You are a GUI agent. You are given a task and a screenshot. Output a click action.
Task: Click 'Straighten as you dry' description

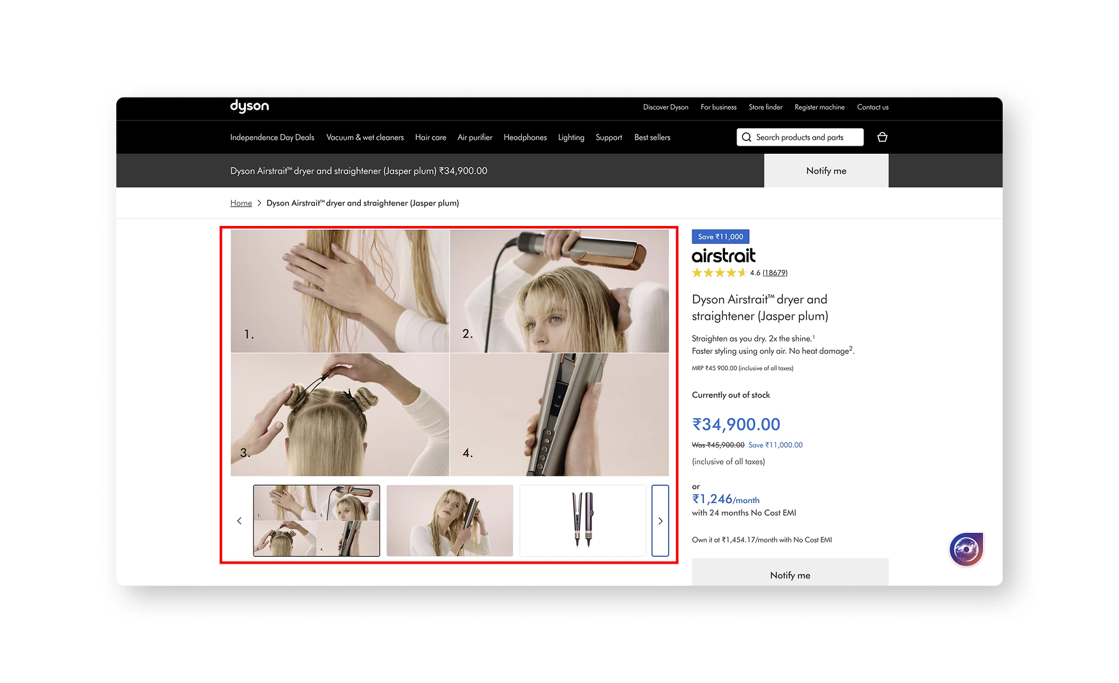[753, 338]
